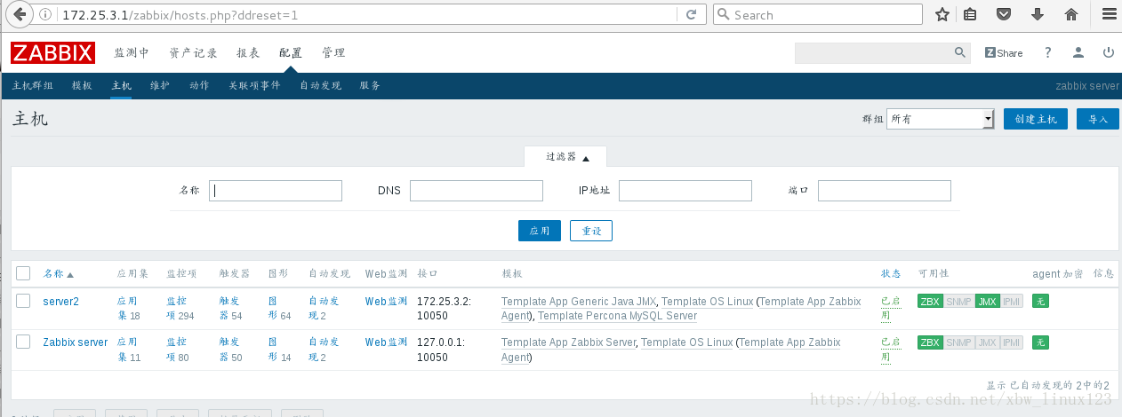The width and height of the screenshot is (1122, 417).
Task: Click the Zabbix top search field
Action: [874, 53]
